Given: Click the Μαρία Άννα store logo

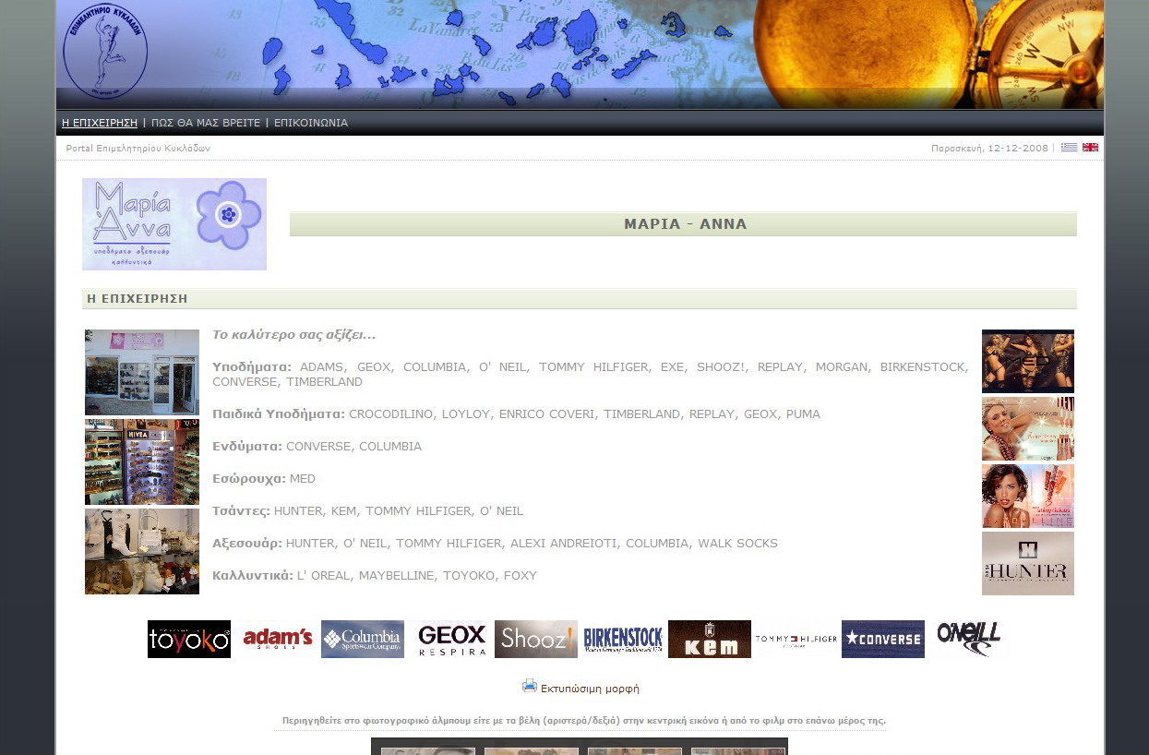Looking at the screenshot, I should tap(174, 224).
